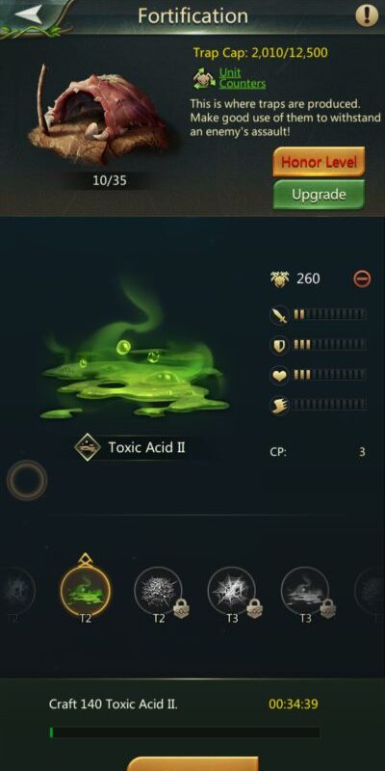Tap the heart health stat icon
This screenshot has height=771, width=385.
click(279, 376)
